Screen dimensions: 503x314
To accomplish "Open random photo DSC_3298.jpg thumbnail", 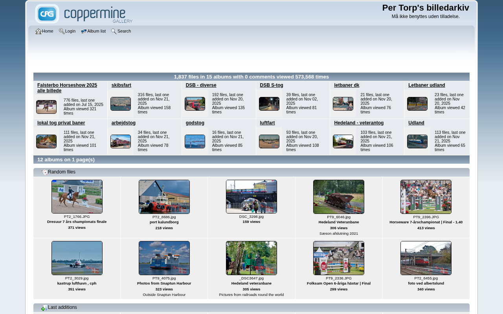I will [x=251, y=197].
